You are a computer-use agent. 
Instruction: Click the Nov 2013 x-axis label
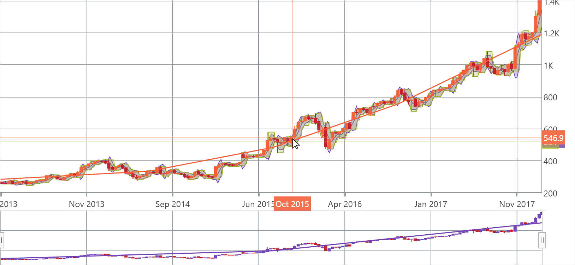click(x=87, y=204)
